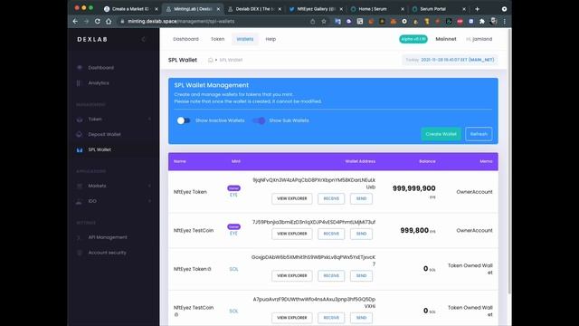Collapse sidebar with the icon beside DEXLAB logo

144,39
